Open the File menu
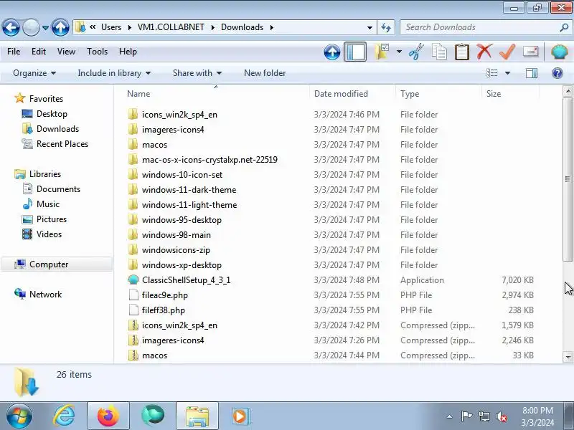 pyautogui.click(x=14, y=52)
